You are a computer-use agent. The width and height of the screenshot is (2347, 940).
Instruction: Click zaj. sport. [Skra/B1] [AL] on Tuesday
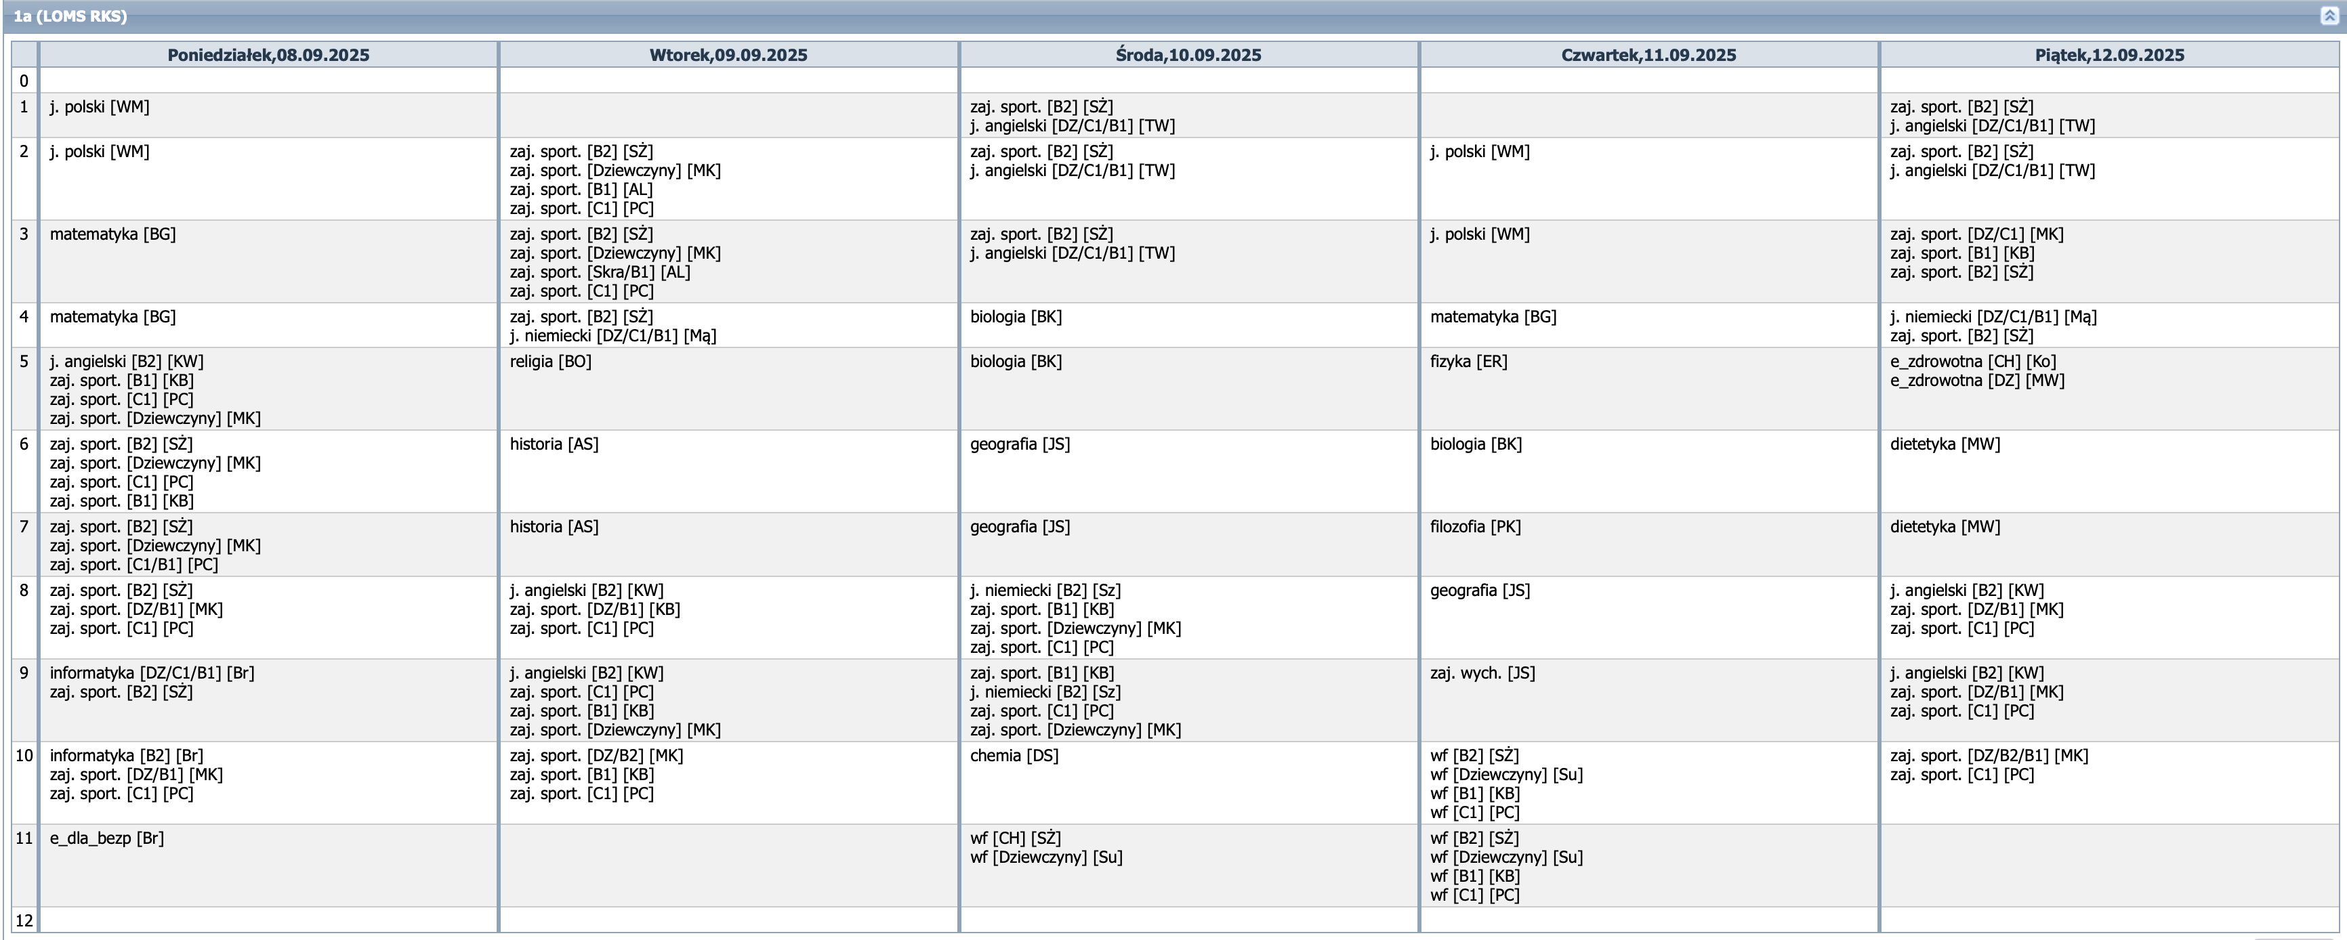point(600,272)
